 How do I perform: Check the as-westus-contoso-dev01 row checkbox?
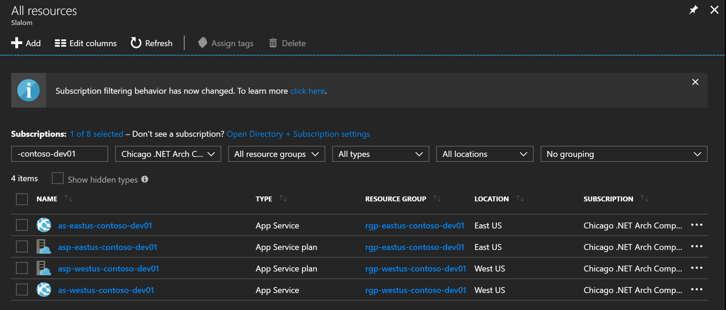[x=22, y=290]
